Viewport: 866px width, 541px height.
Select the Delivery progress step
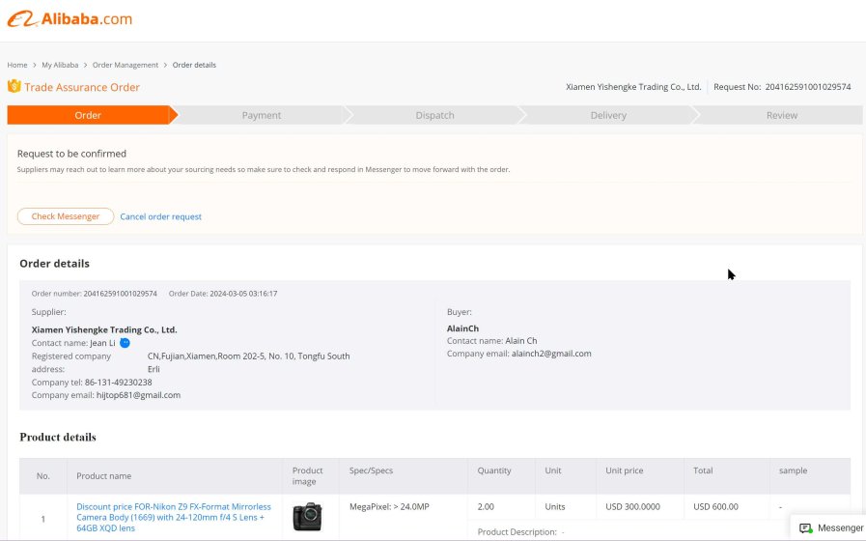[608, 115]
